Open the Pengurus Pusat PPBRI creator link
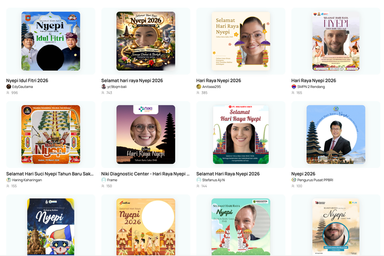 [315, 180]
